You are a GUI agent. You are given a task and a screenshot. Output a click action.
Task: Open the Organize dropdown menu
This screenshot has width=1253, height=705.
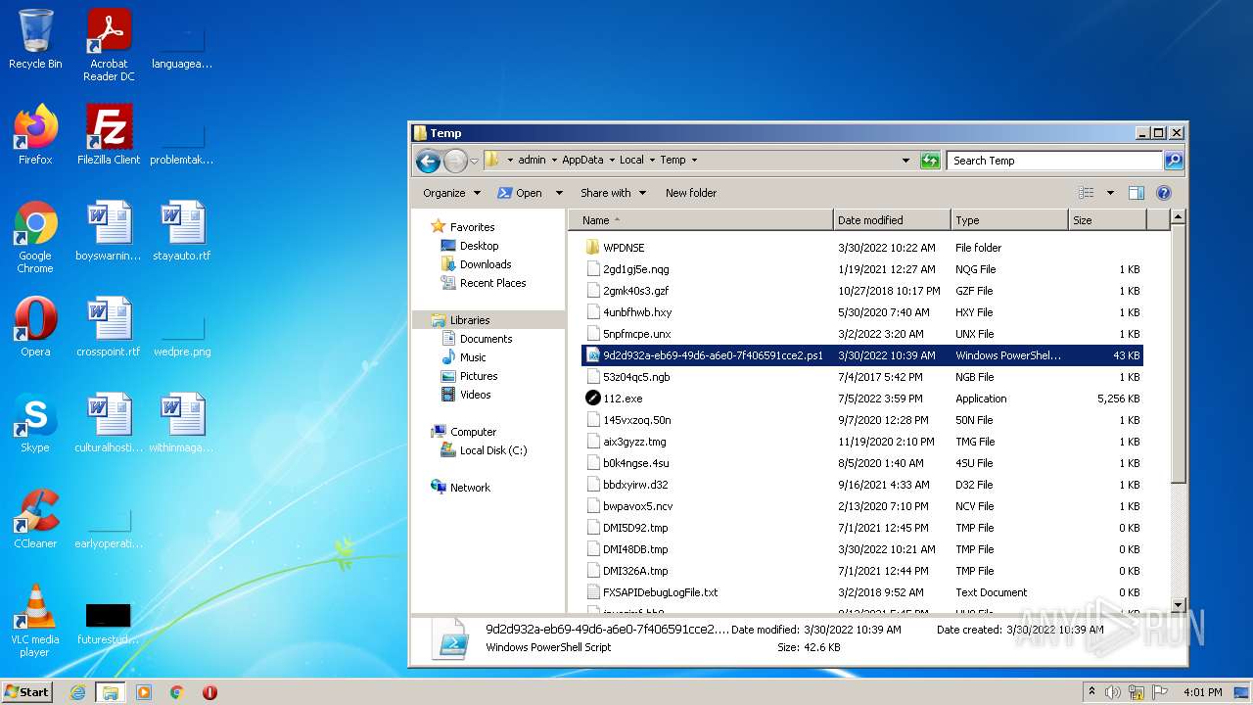pos(452,193)
